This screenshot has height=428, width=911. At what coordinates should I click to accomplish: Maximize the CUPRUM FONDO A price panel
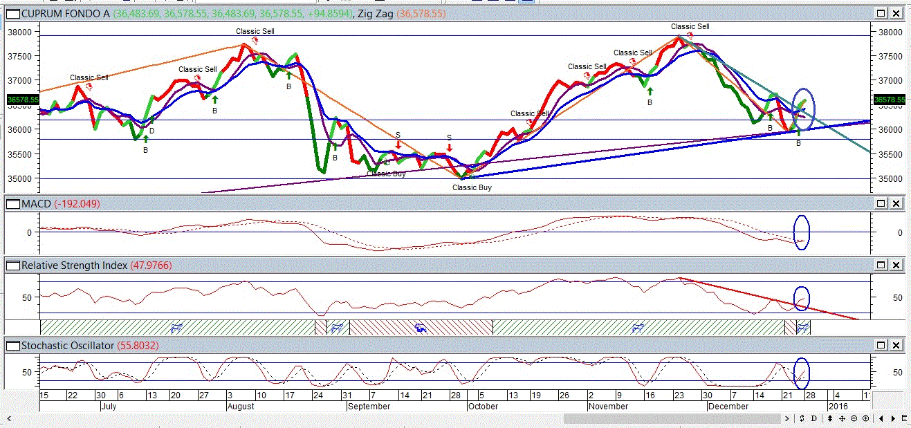(881, 13)
